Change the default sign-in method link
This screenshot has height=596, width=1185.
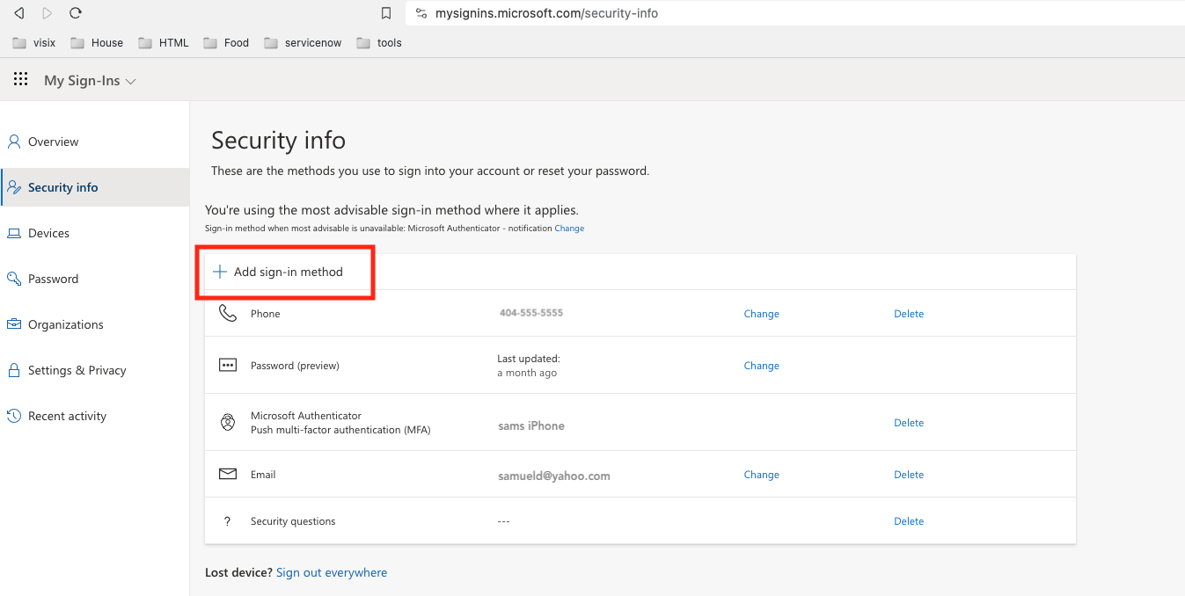[569, 229]
